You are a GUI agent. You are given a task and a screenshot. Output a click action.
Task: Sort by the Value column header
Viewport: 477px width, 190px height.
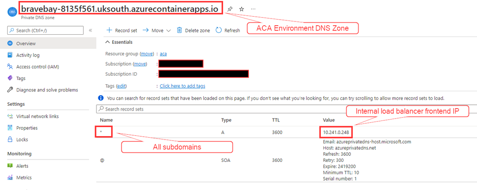329,120
